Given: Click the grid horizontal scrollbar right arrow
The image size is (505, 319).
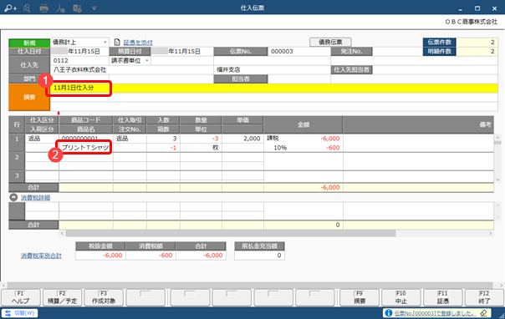Looking at the screenshot, I should pyautogui.click(x=491, y=233).
